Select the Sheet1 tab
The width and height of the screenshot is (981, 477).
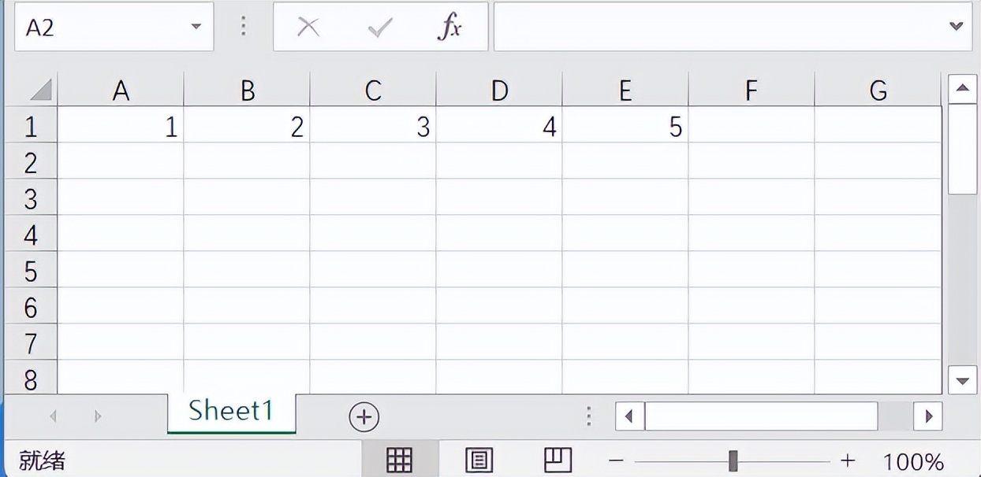(231, 411)
